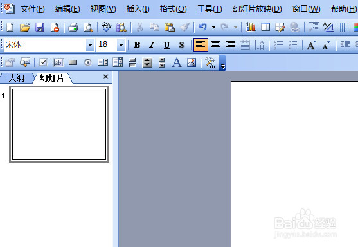Decrease font size with small A

[327, 45]
